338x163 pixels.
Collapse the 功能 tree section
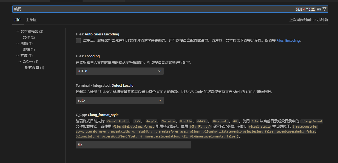point(18,43)
